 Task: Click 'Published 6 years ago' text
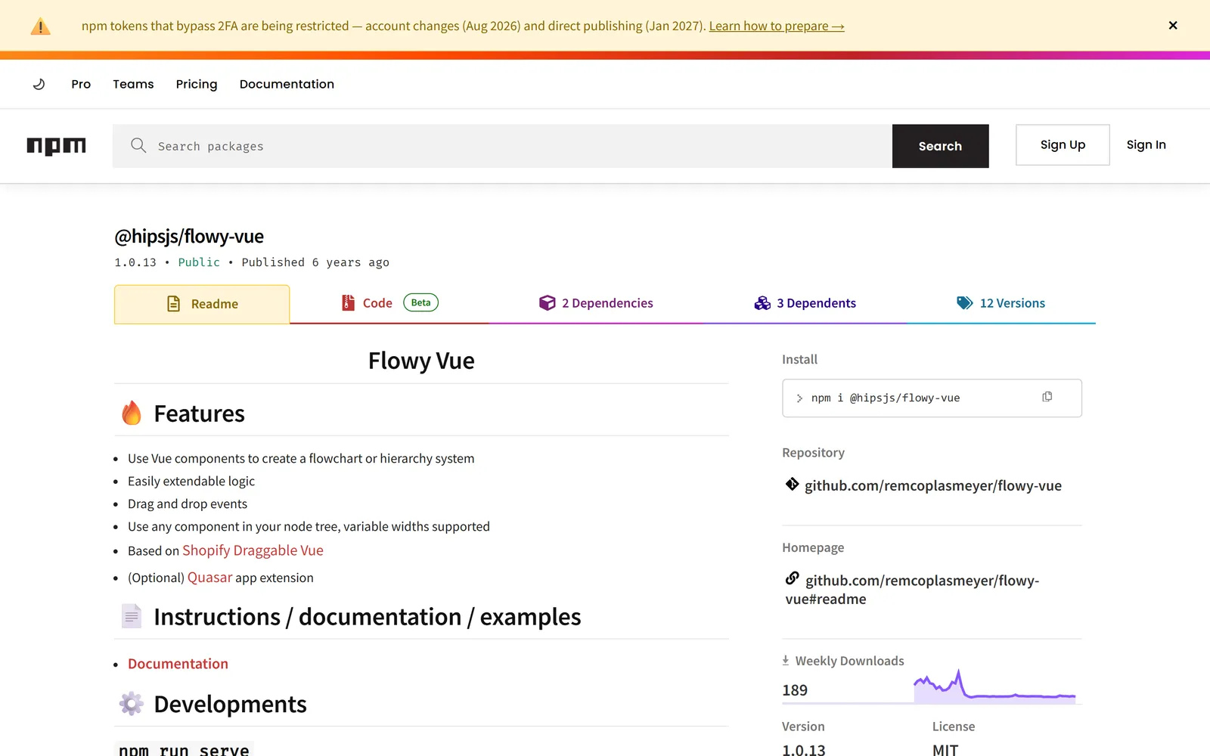click(x=315, y=262)
